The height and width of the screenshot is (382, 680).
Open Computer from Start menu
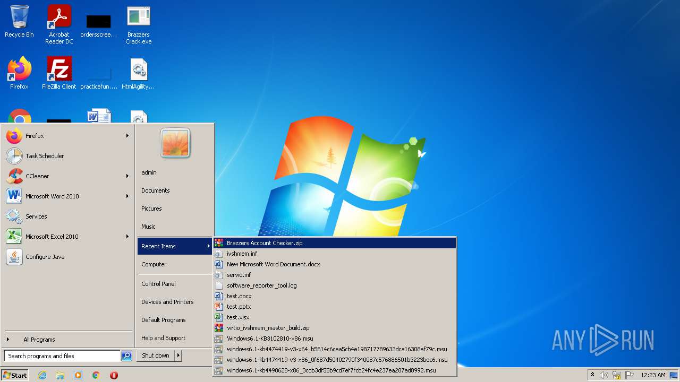pyautogui.click(x=154, y=264)
